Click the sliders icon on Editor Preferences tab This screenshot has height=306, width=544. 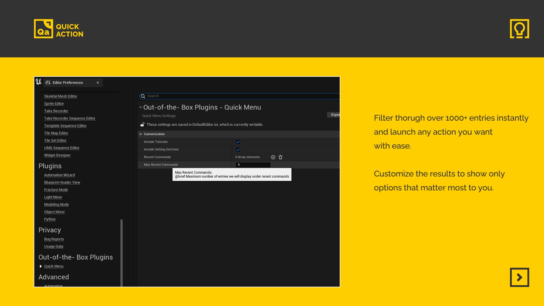tap(48, 82)
